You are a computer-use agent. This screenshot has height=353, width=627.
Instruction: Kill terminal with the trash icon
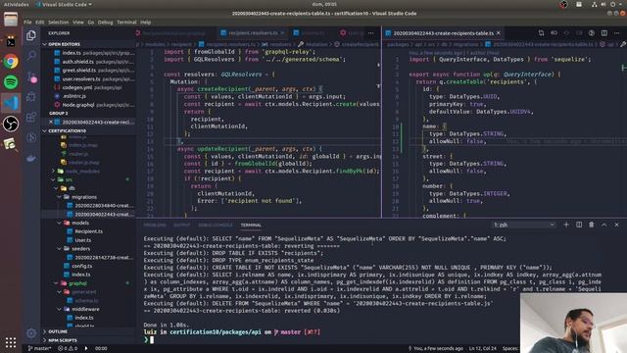tap(592, 225)
